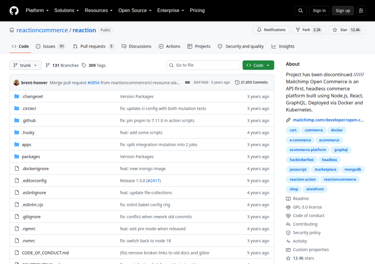Screen dimensions: 375x264
Task: Open the Insights tab
Action: click(x=283, y=47)
